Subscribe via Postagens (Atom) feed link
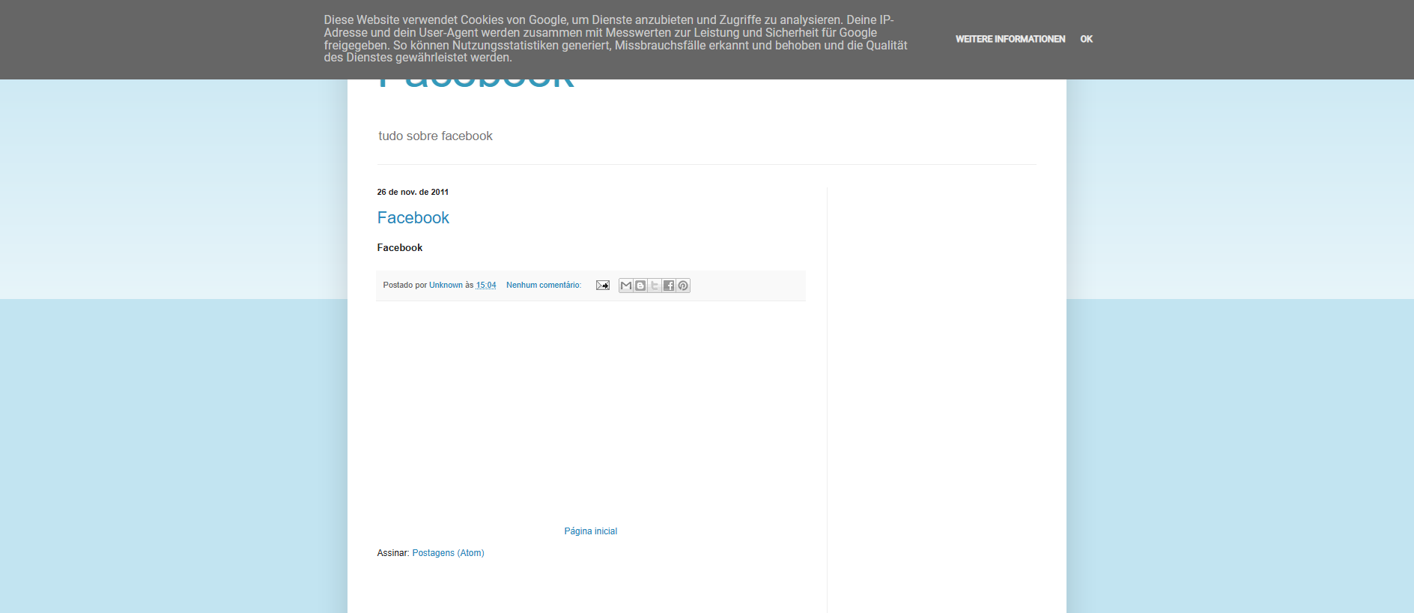This screenshot has height=613, width=1414. coord(449,553)
